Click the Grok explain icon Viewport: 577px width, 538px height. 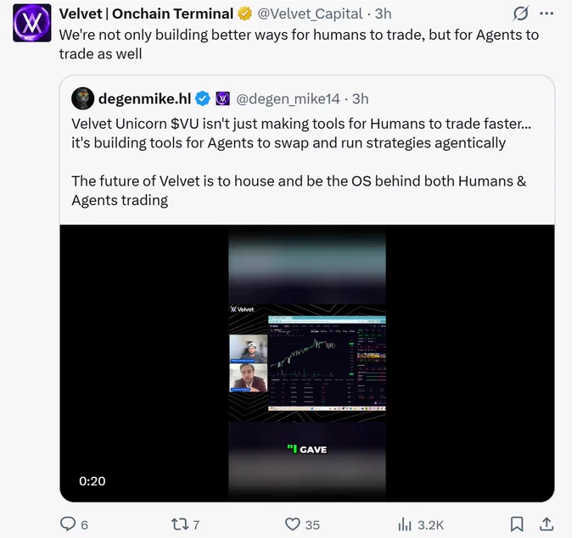pyautogui.click(x=520, y=14)
